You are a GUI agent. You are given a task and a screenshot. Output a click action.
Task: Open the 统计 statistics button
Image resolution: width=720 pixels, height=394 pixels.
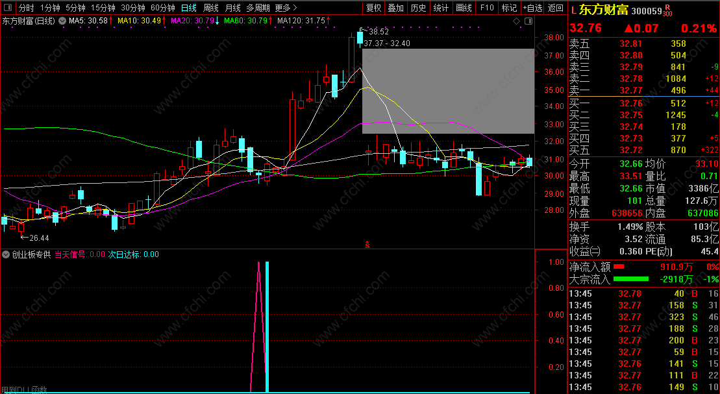[x=441, y=8]
